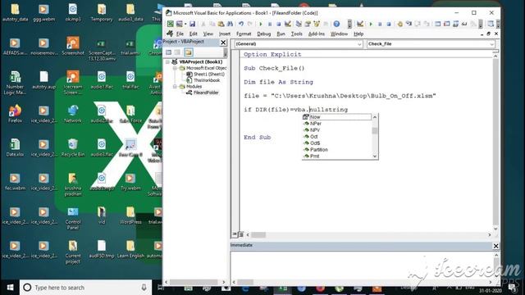Open the Properties Window icon
This screenshot has height=295, width=525.
tap(308, 24)
